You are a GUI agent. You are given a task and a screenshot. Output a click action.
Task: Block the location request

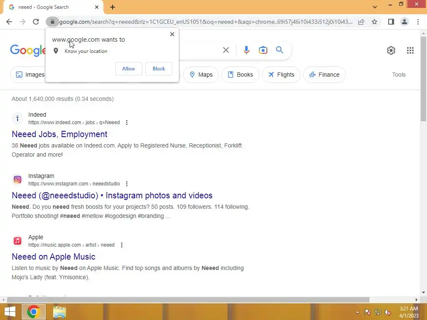coord(159,69)
